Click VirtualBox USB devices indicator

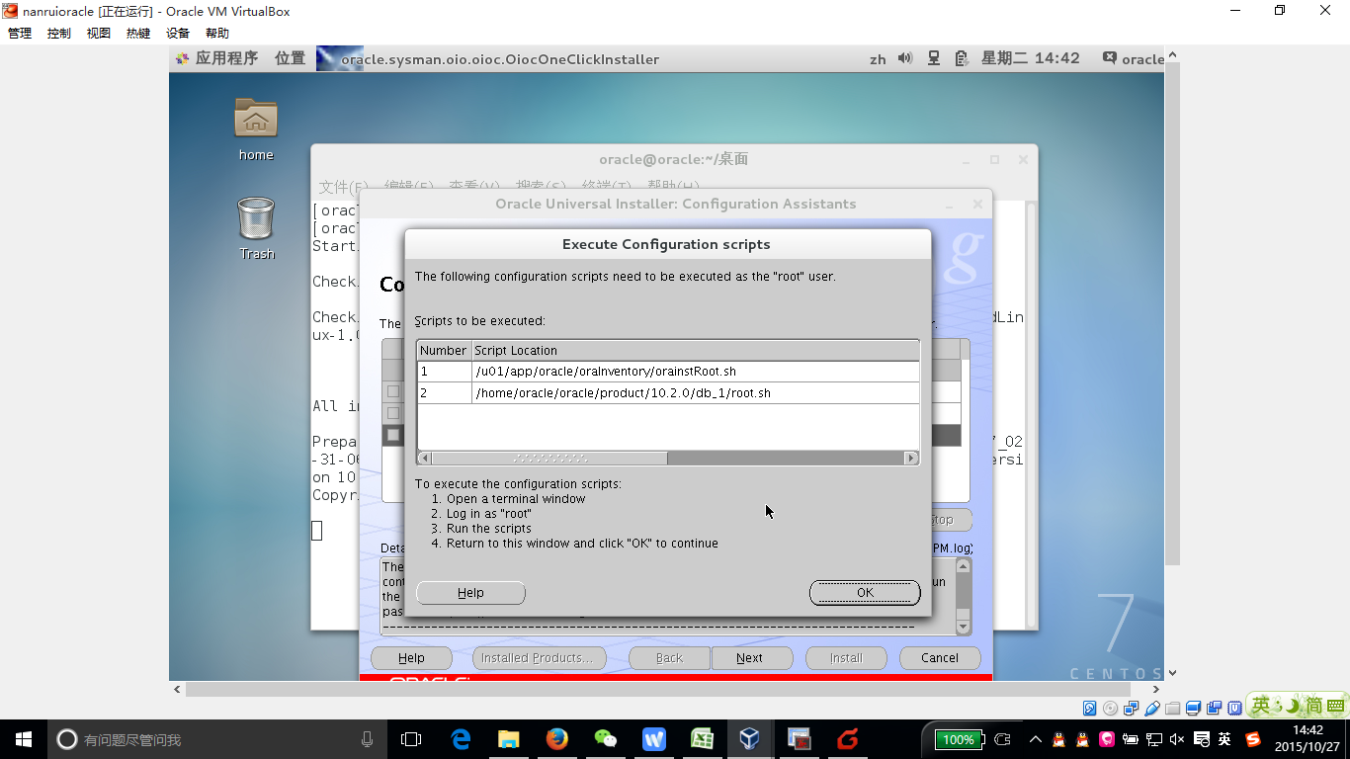coord(1152,708)
